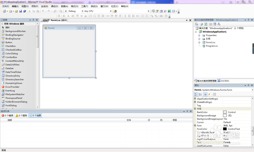Viewport: 254px width, 152px height.
Task: Click Properties icon in Solution Explorer toolbar
Action: click(x=197, y=24)
